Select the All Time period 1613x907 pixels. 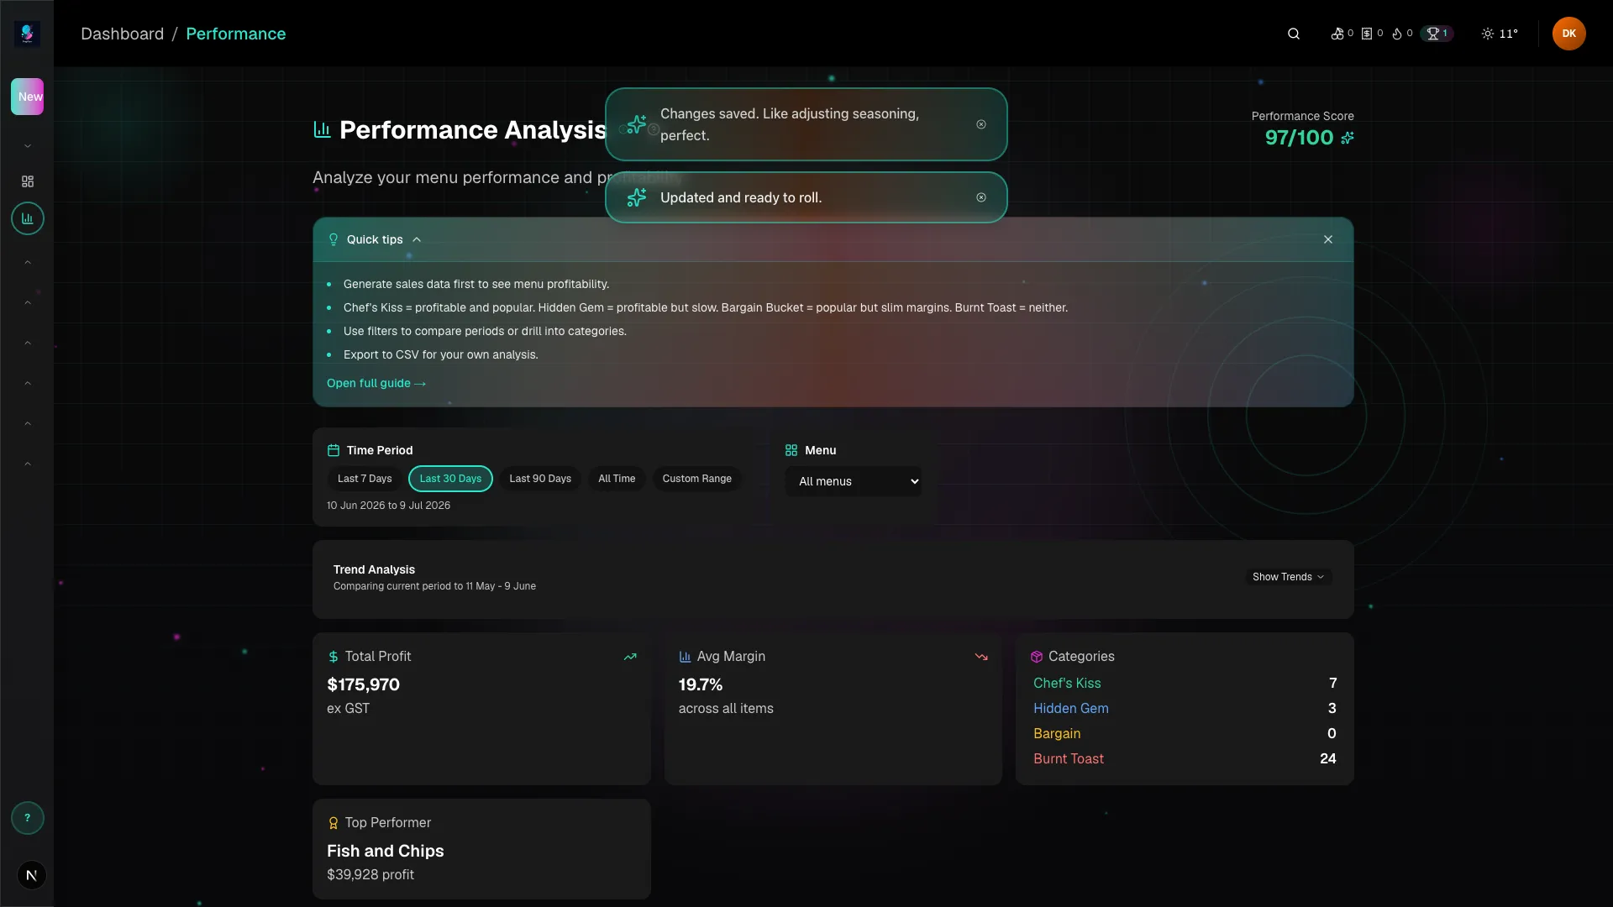pyautogui.click(x=617, y=479)
